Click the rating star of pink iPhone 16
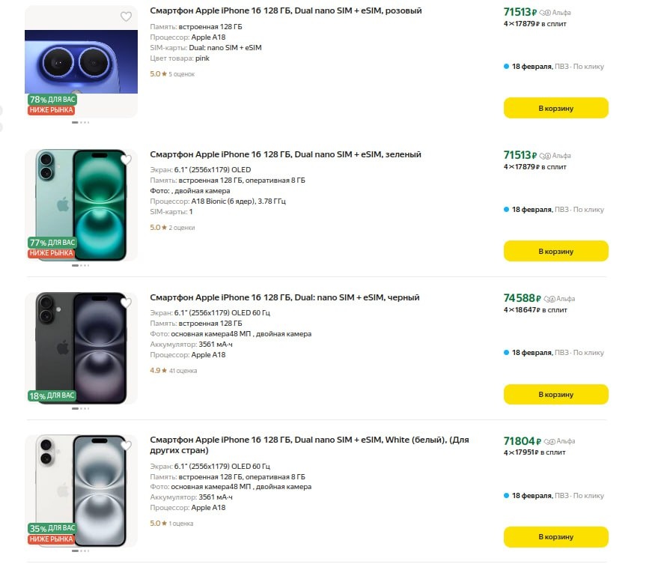Image resolution: width=661 pixels, height=567 pixels. pyautogui.click(x=164, y=74)
